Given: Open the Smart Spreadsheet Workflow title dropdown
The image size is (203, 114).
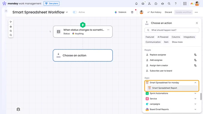Looking at the screenshot, I should [67, 12].
